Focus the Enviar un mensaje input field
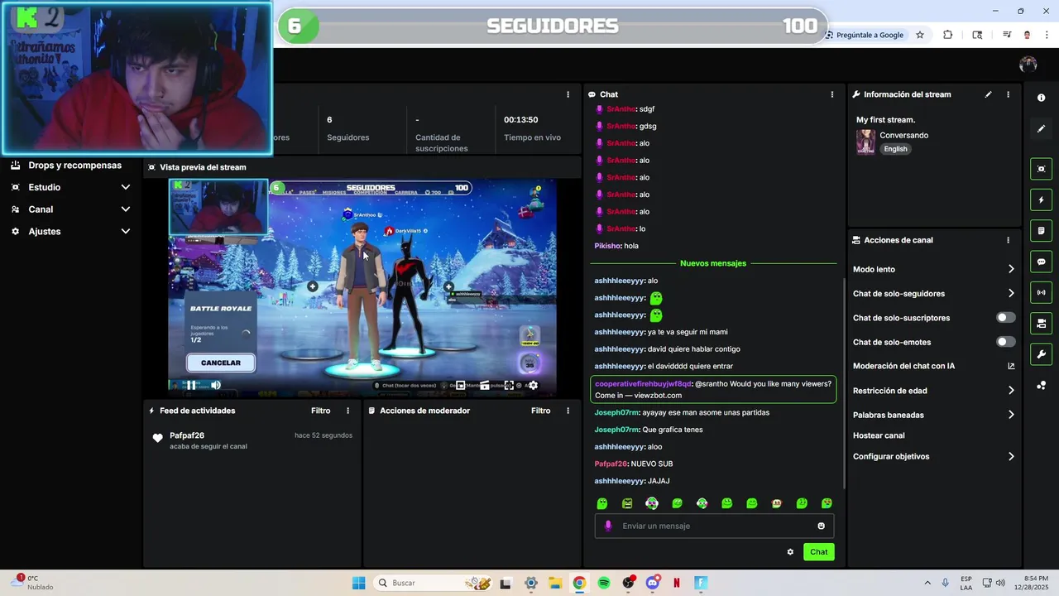The image size is (1059, 596). point(714,526)
